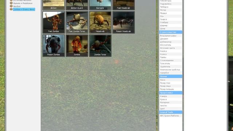This screenshot has height=131, width=233.
Task: Select the Кнопка tool
Action: (171, 51)
